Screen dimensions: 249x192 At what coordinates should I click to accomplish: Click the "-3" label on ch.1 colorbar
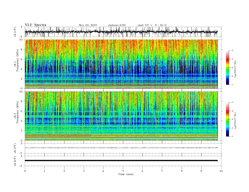(x=232, y=51)
